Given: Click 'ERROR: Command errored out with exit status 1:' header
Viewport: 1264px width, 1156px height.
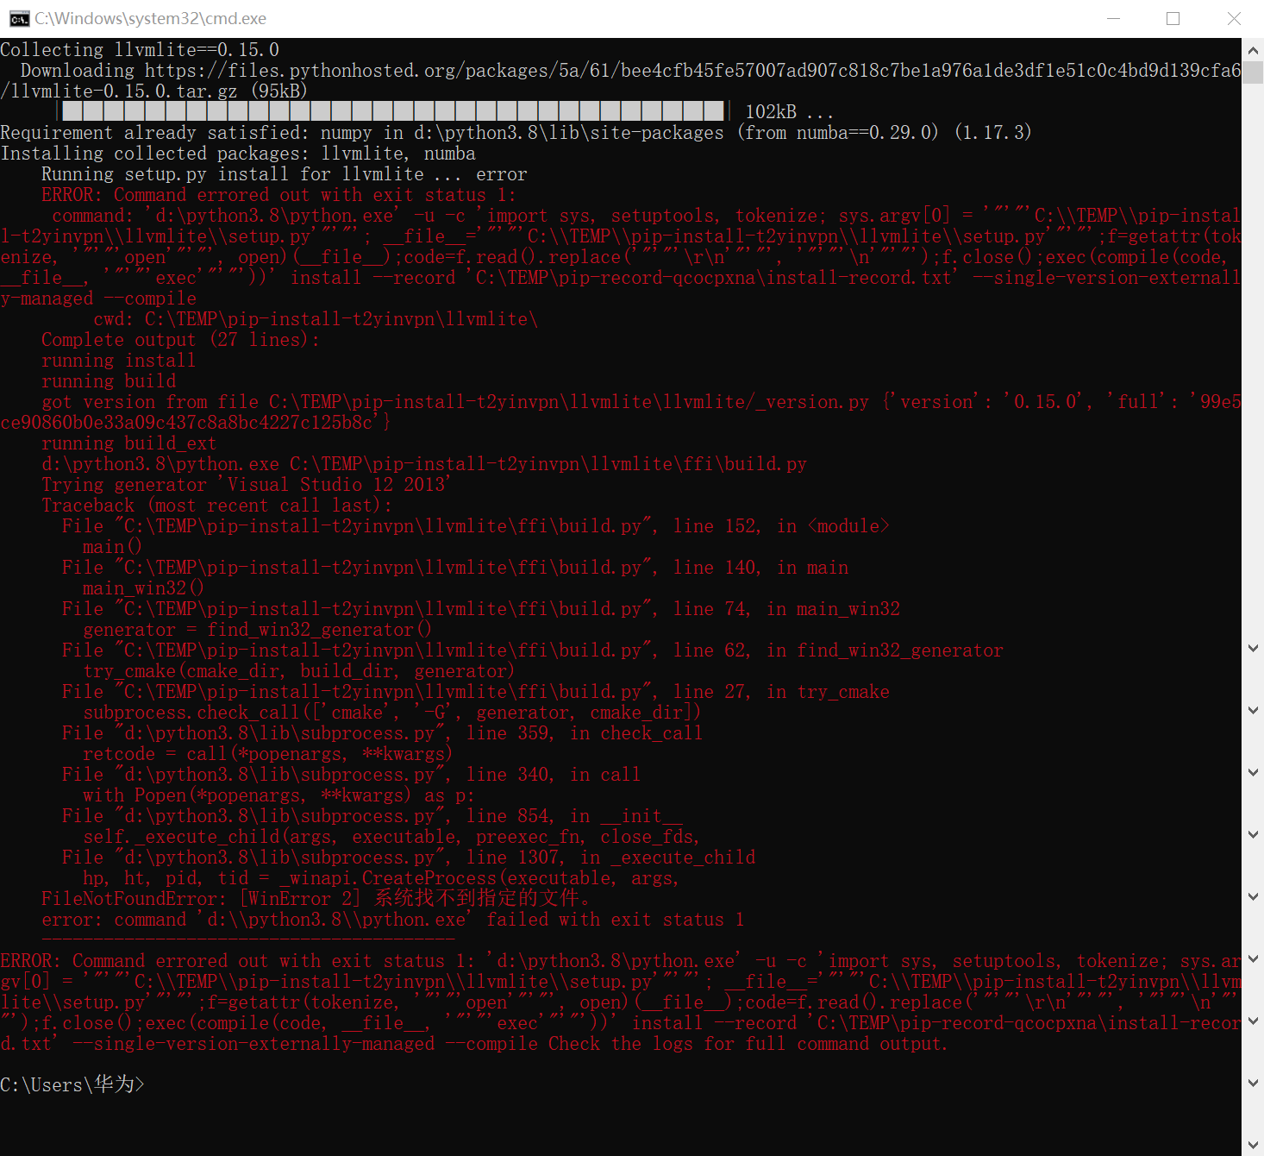Looking at the screenshot, I should [x=279, y=195].
